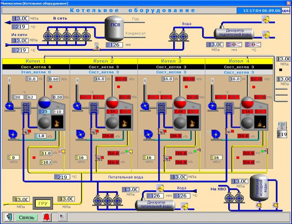Click the Котел 4 red steam pressure field
The image size is (292, 224).
point(257,79)
